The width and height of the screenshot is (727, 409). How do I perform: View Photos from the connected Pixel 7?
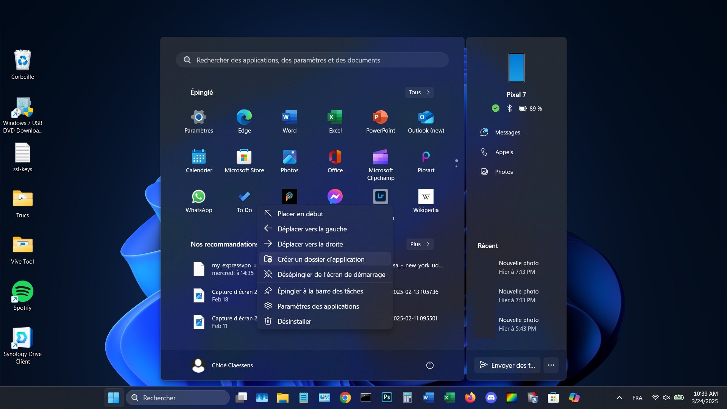(503, 171)
